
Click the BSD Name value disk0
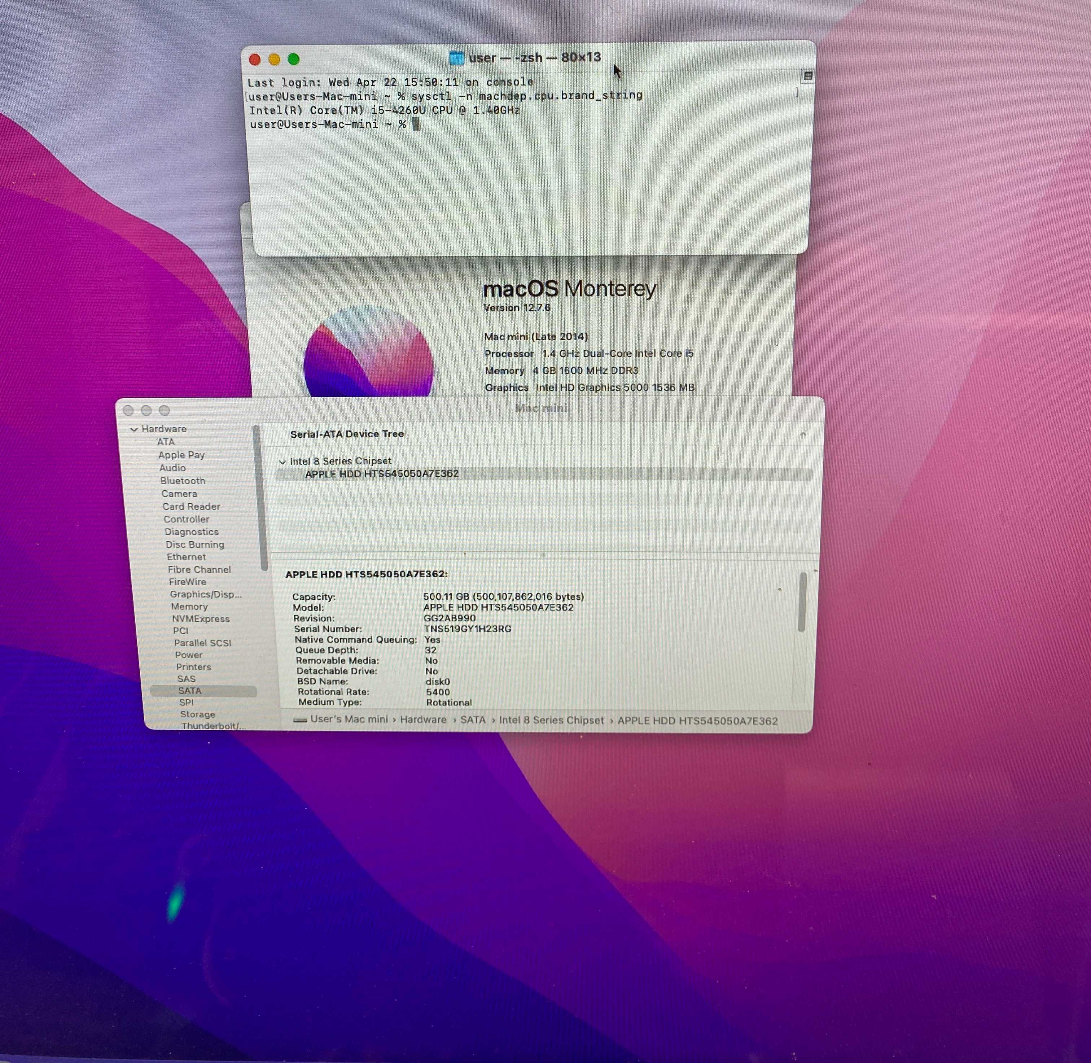pyautogui.click(x=438, y=682)
